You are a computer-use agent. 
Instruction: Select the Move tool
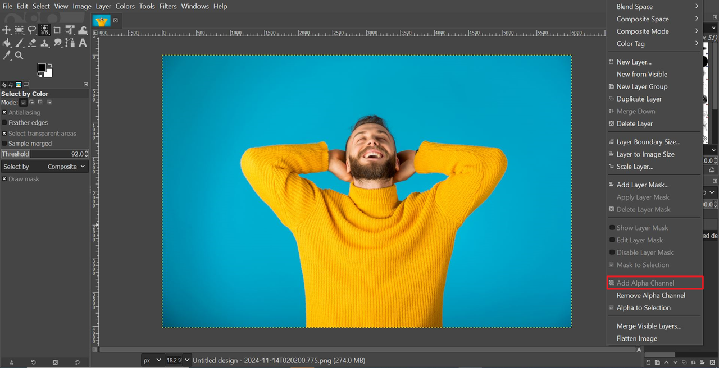click(x=6, y=30)
